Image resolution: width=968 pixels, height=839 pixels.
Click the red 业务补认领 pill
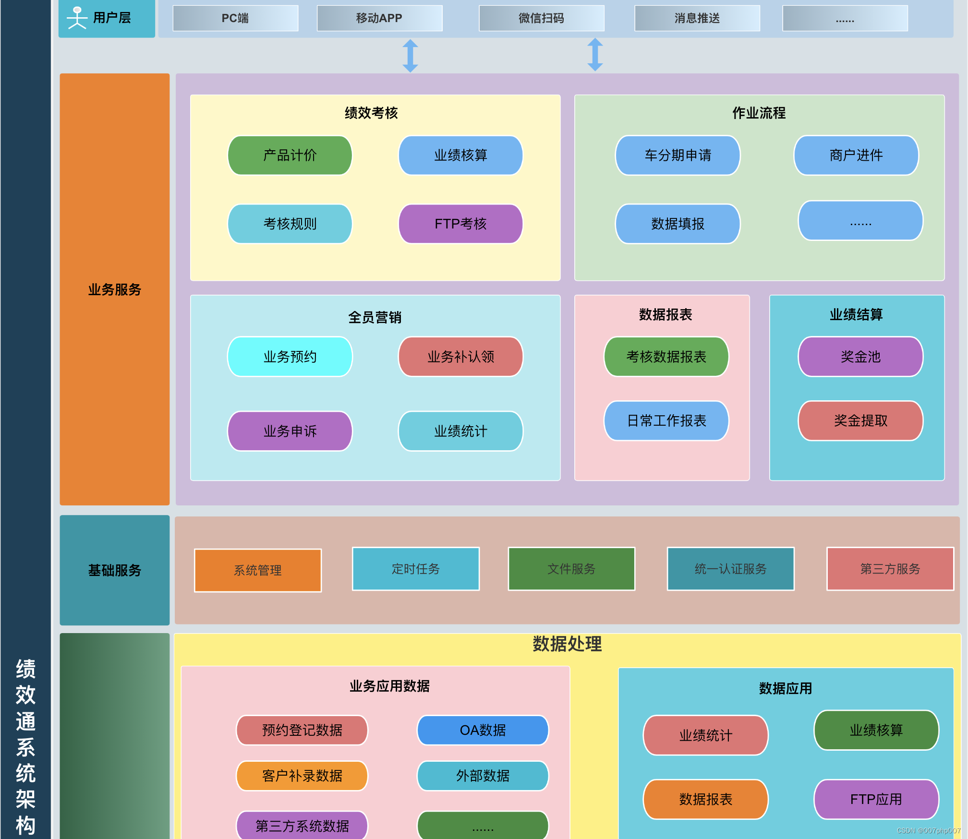(461, 357)
